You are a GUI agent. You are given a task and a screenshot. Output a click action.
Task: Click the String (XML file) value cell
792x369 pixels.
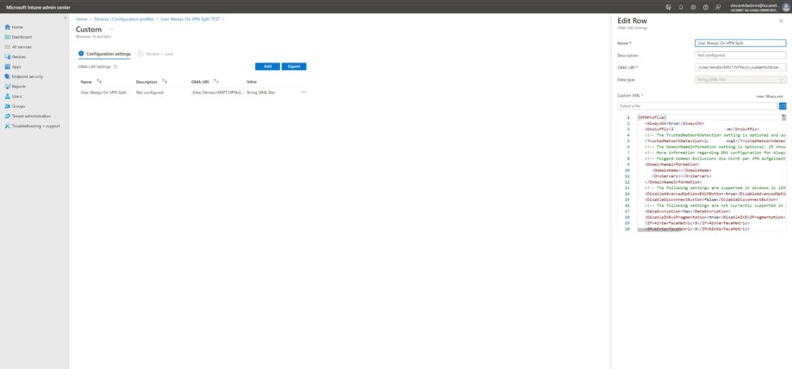pos(261,93)
